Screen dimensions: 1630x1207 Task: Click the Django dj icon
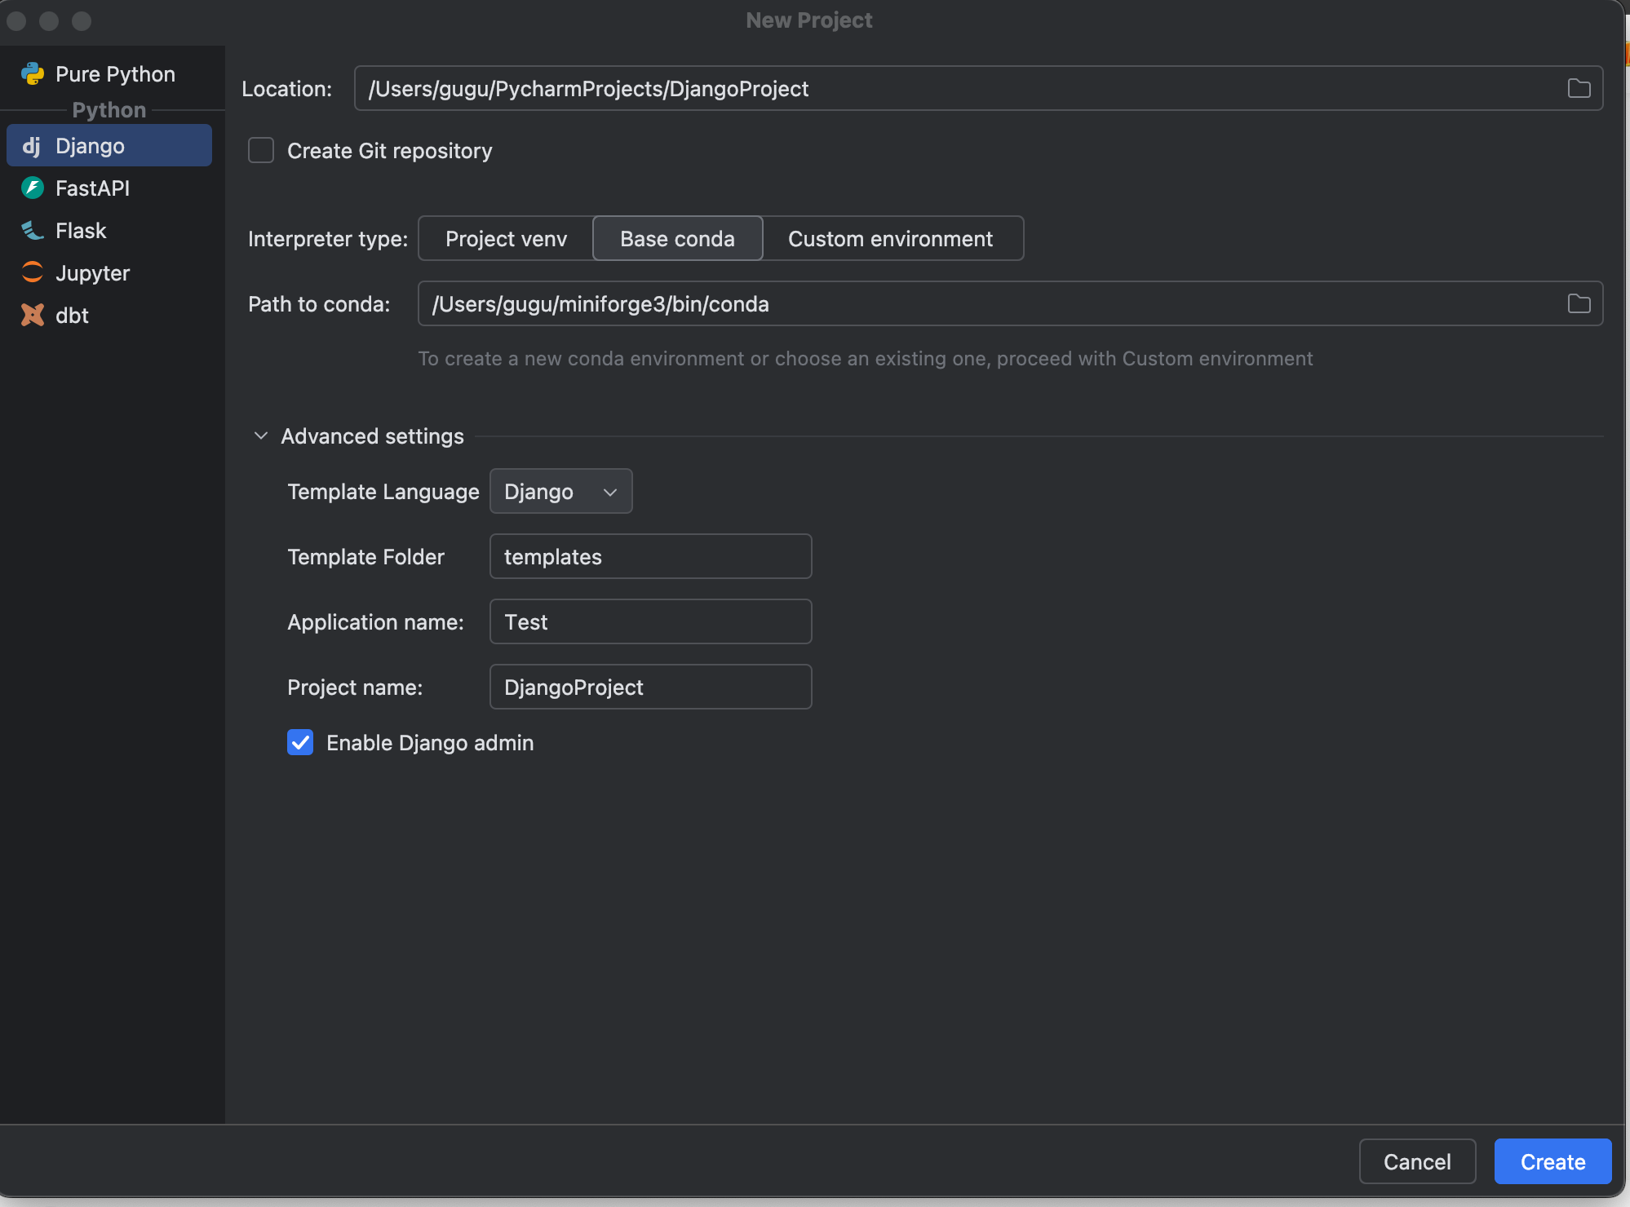click(32, 146)
